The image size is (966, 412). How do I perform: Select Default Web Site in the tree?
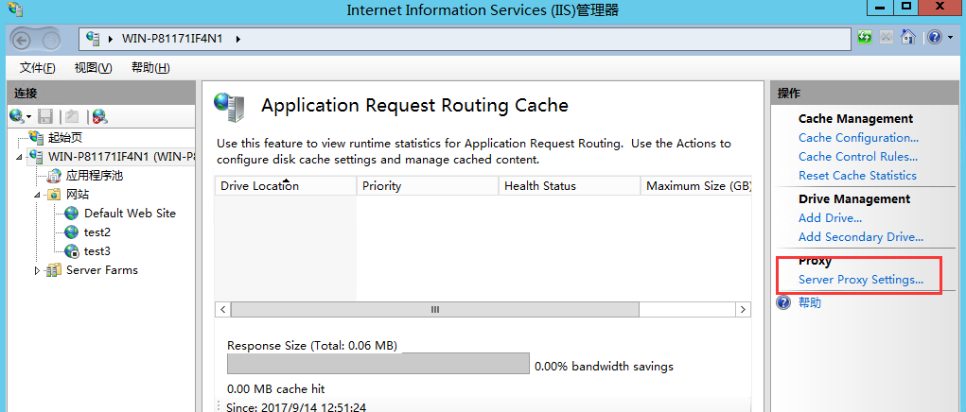pos(130,214)
